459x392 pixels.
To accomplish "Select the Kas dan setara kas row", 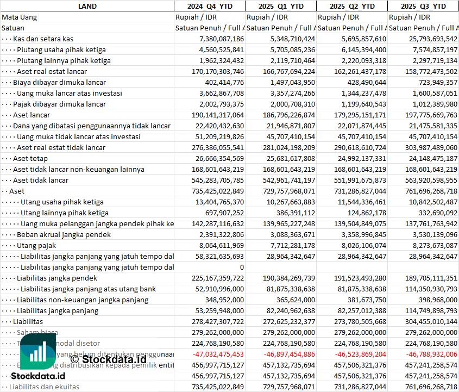I will coord(43,39).
